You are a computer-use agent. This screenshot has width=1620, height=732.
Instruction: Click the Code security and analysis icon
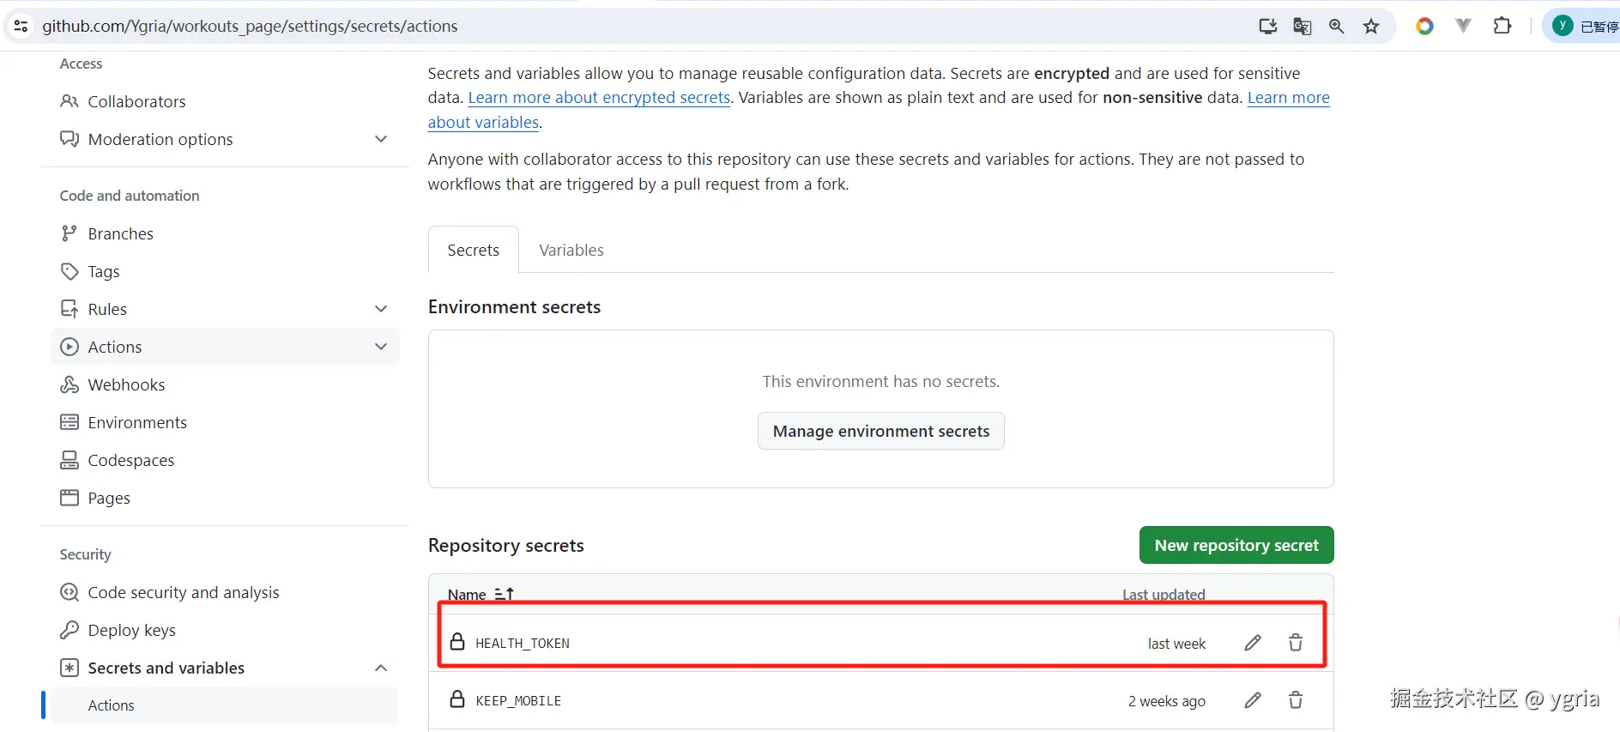pos(70,592)
